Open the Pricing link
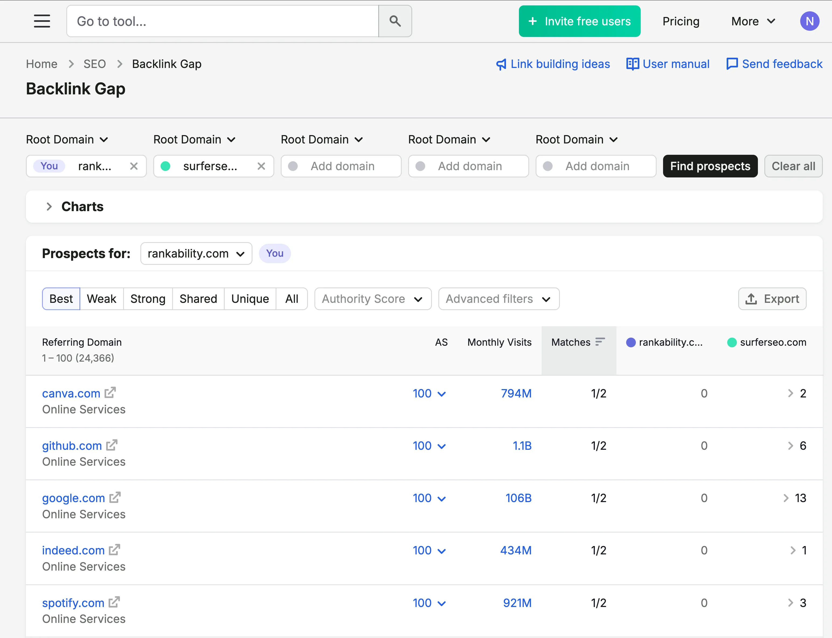The width and height of the screenshot is (832, 638). pos(681,21)
